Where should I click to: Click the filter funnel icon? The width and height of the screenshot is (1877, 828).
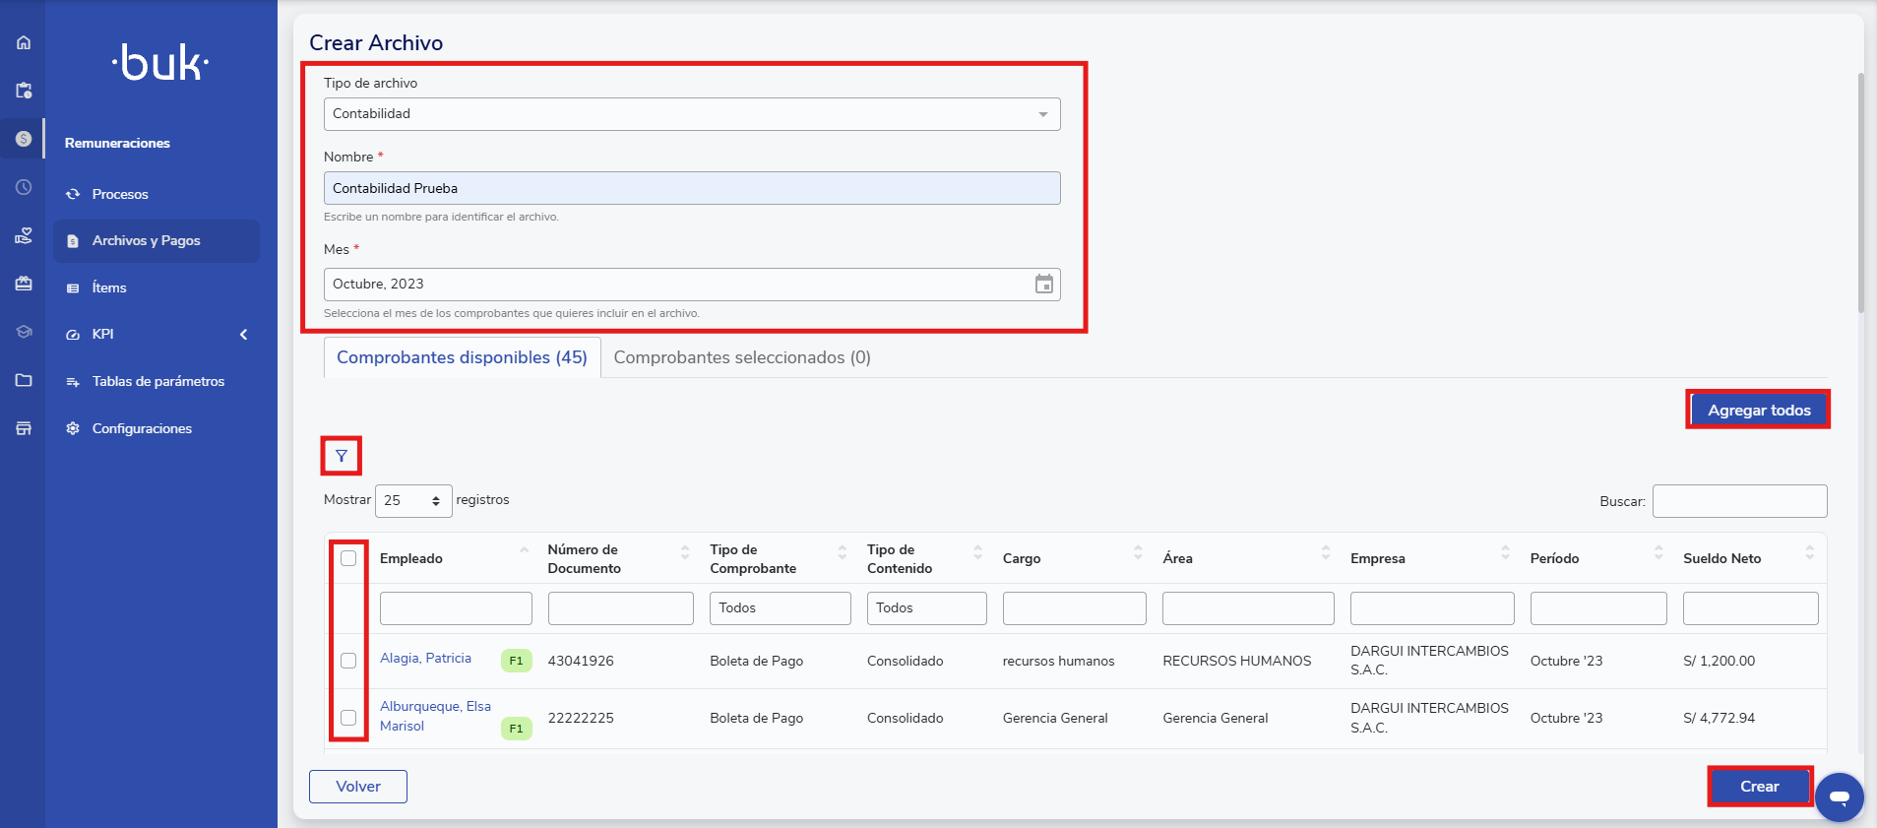tap(342, 456)
